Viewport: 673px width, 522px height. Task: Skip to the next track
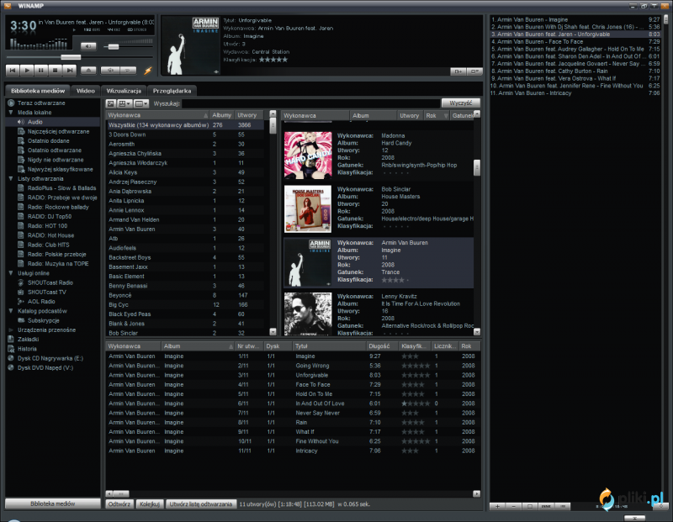[69, 70]
